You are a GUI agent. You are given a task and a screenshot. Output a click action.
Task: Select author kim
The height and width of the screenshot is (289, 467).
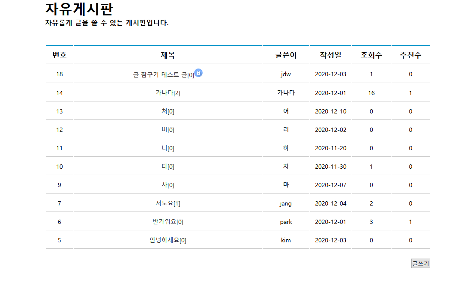pos(286,240)
